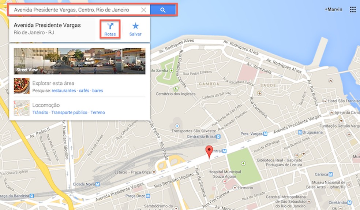
Task: Click the Hemorio marker on the map
Action: click(x=235, y=188)
